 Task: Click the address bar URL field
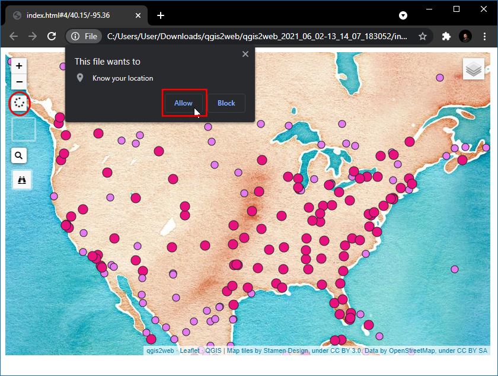255,36
